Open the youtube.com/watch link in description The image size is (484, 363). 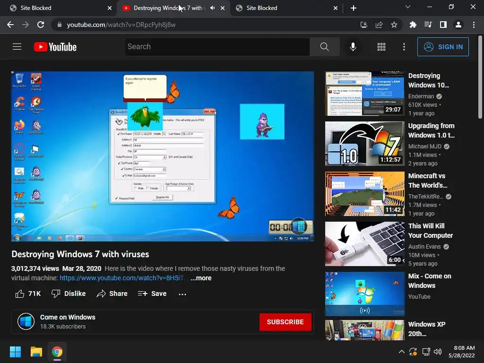(x=122, y=278)
